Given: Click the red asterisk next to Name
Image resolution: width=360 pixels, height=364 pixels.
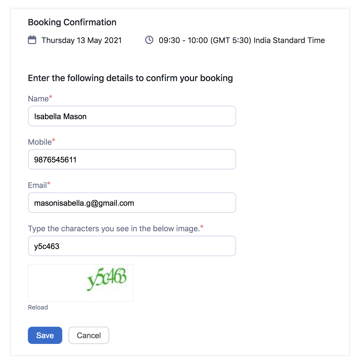Looking at the screenshot, I should pyautogui.click(x=51, y=97).
